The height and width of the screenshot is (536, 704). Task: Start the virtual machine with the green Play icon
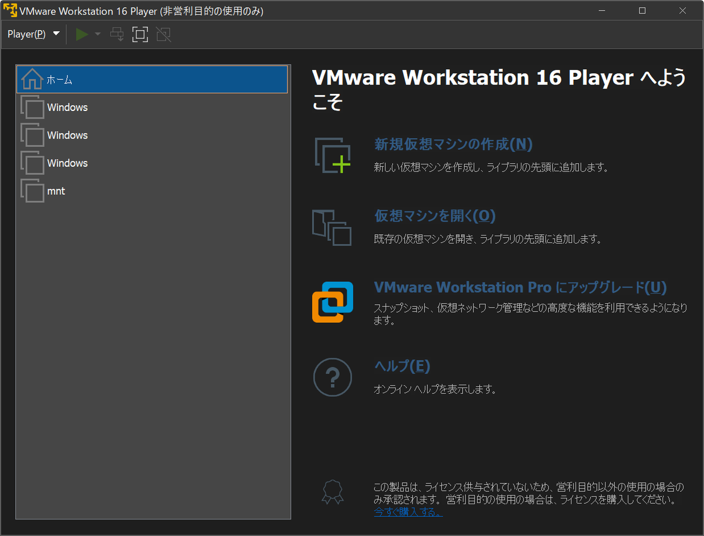[81, 34]
